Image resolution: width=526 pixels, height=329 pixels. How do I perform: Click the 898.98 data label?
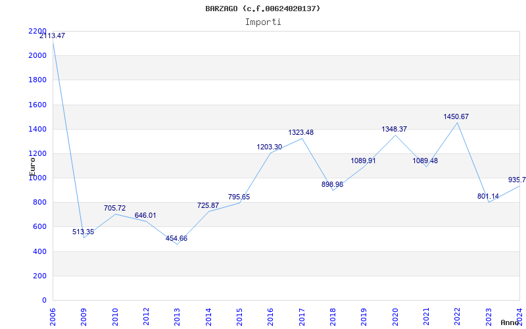pyautogui.click(x=332, y=184)
